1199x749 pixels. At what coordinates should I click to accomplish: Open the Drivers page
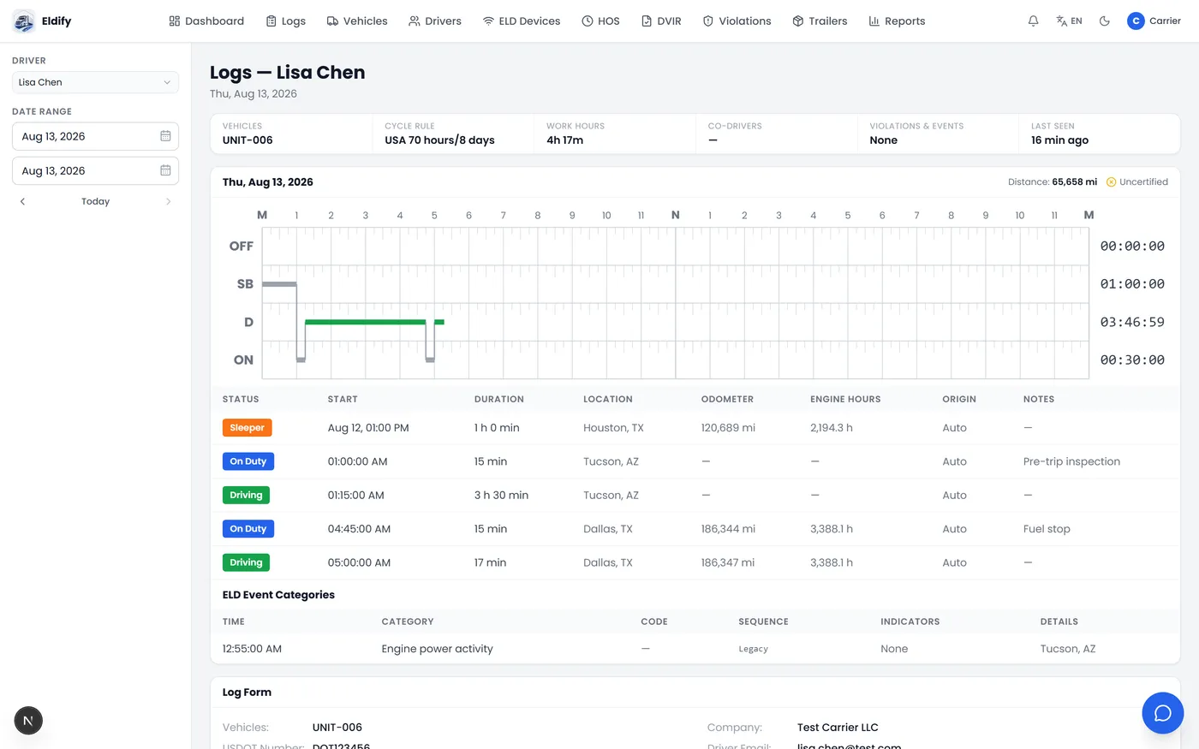(x=435, y=21)
